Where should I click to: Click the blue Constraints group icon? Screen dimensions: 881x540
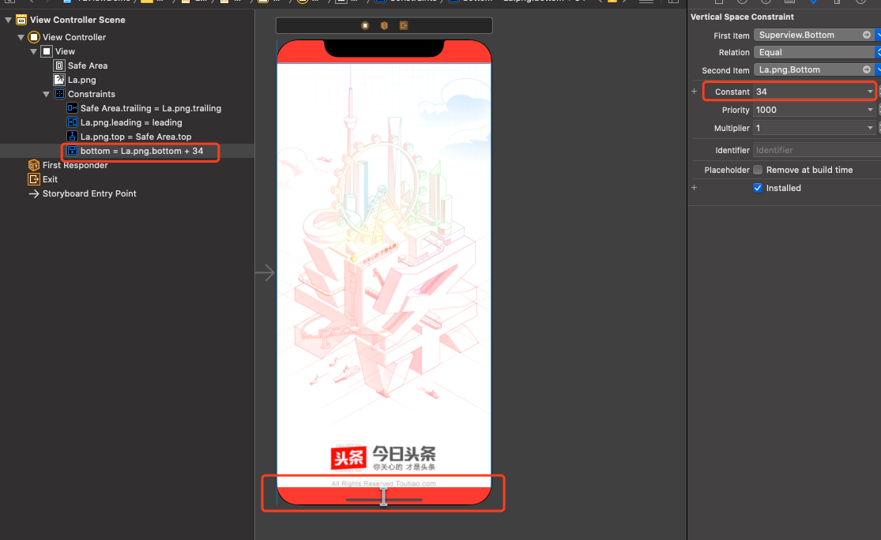(59, 94)
